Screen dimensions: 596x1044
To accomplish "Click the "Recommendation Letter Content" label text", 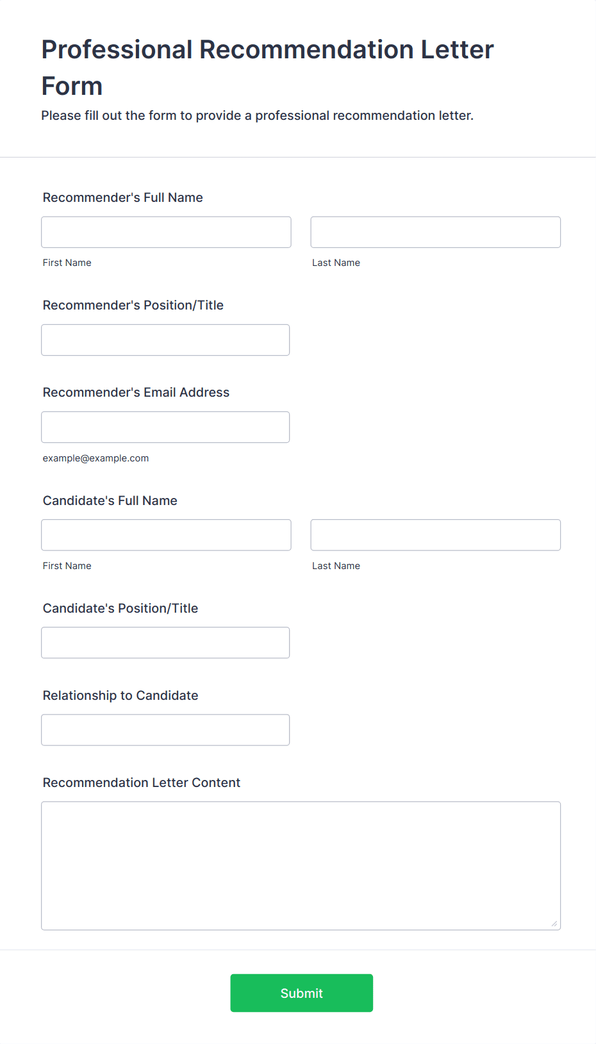I will tap(141, 783).
